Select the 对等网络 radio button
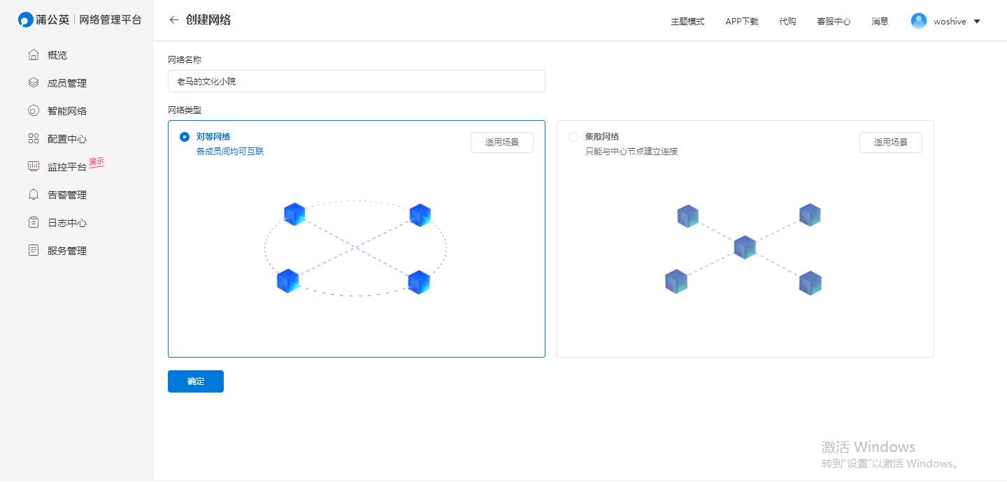Image resolution: width=1007 pixels, height=482 pixels. 185,137
